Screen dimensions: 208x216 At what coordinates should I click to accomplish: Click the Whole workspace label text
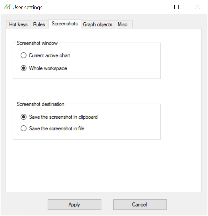click(x=48, y=68)
